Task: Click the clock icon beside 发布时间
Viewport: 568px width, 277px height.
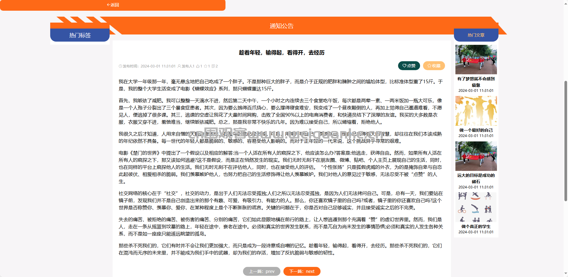Action: (x=120, y=66)
